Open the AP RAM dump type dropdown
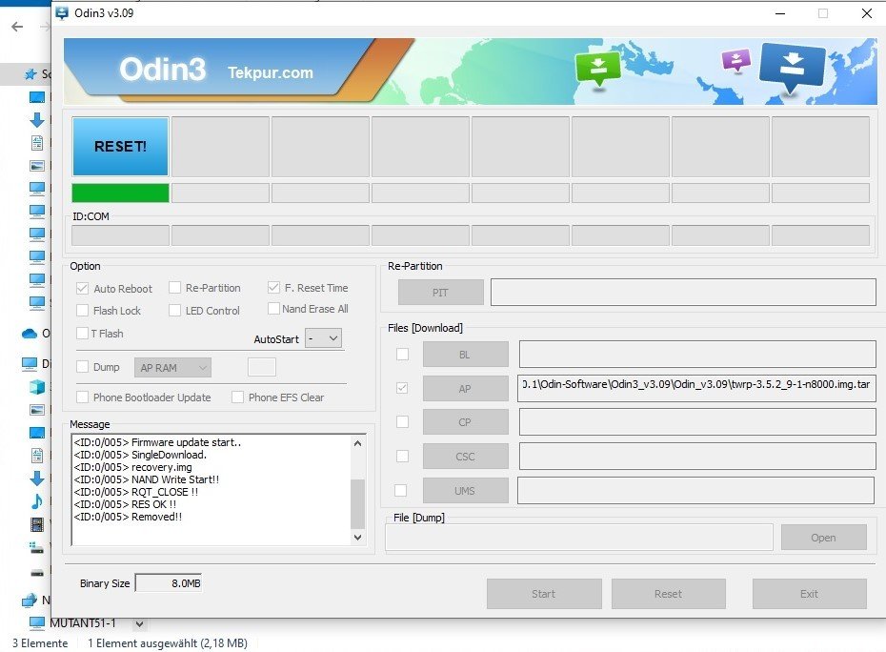The height and width of the screenshot is (652, 886). pyautogui.click(x=172, y=368)
